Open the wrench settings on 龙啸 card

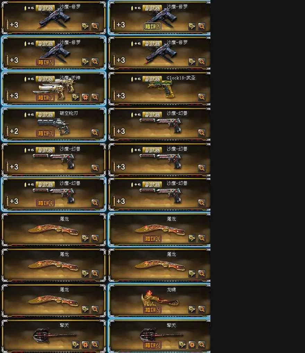(192, 309)
